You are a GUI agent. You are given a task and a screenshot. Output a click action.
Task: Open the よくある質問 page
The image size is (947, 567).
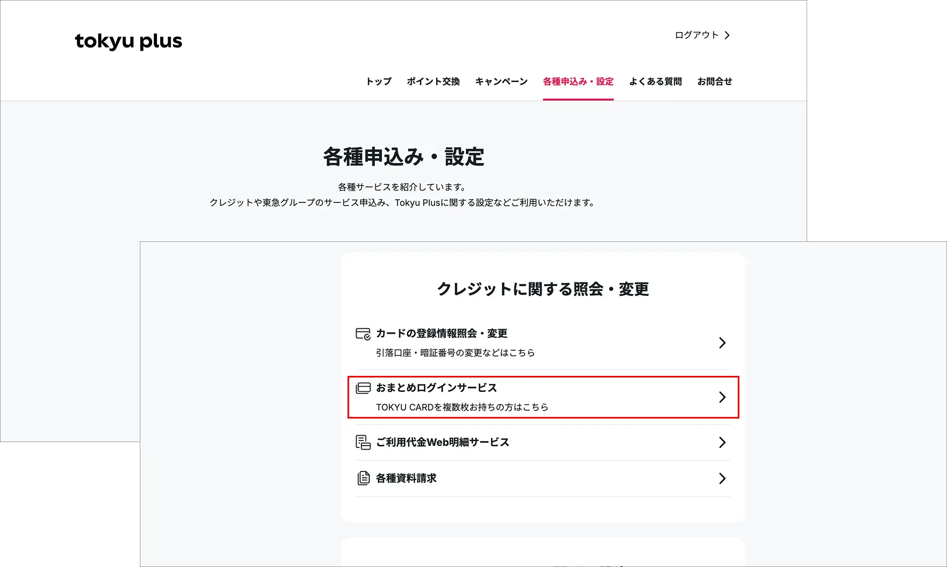click(x=656, y=81)
